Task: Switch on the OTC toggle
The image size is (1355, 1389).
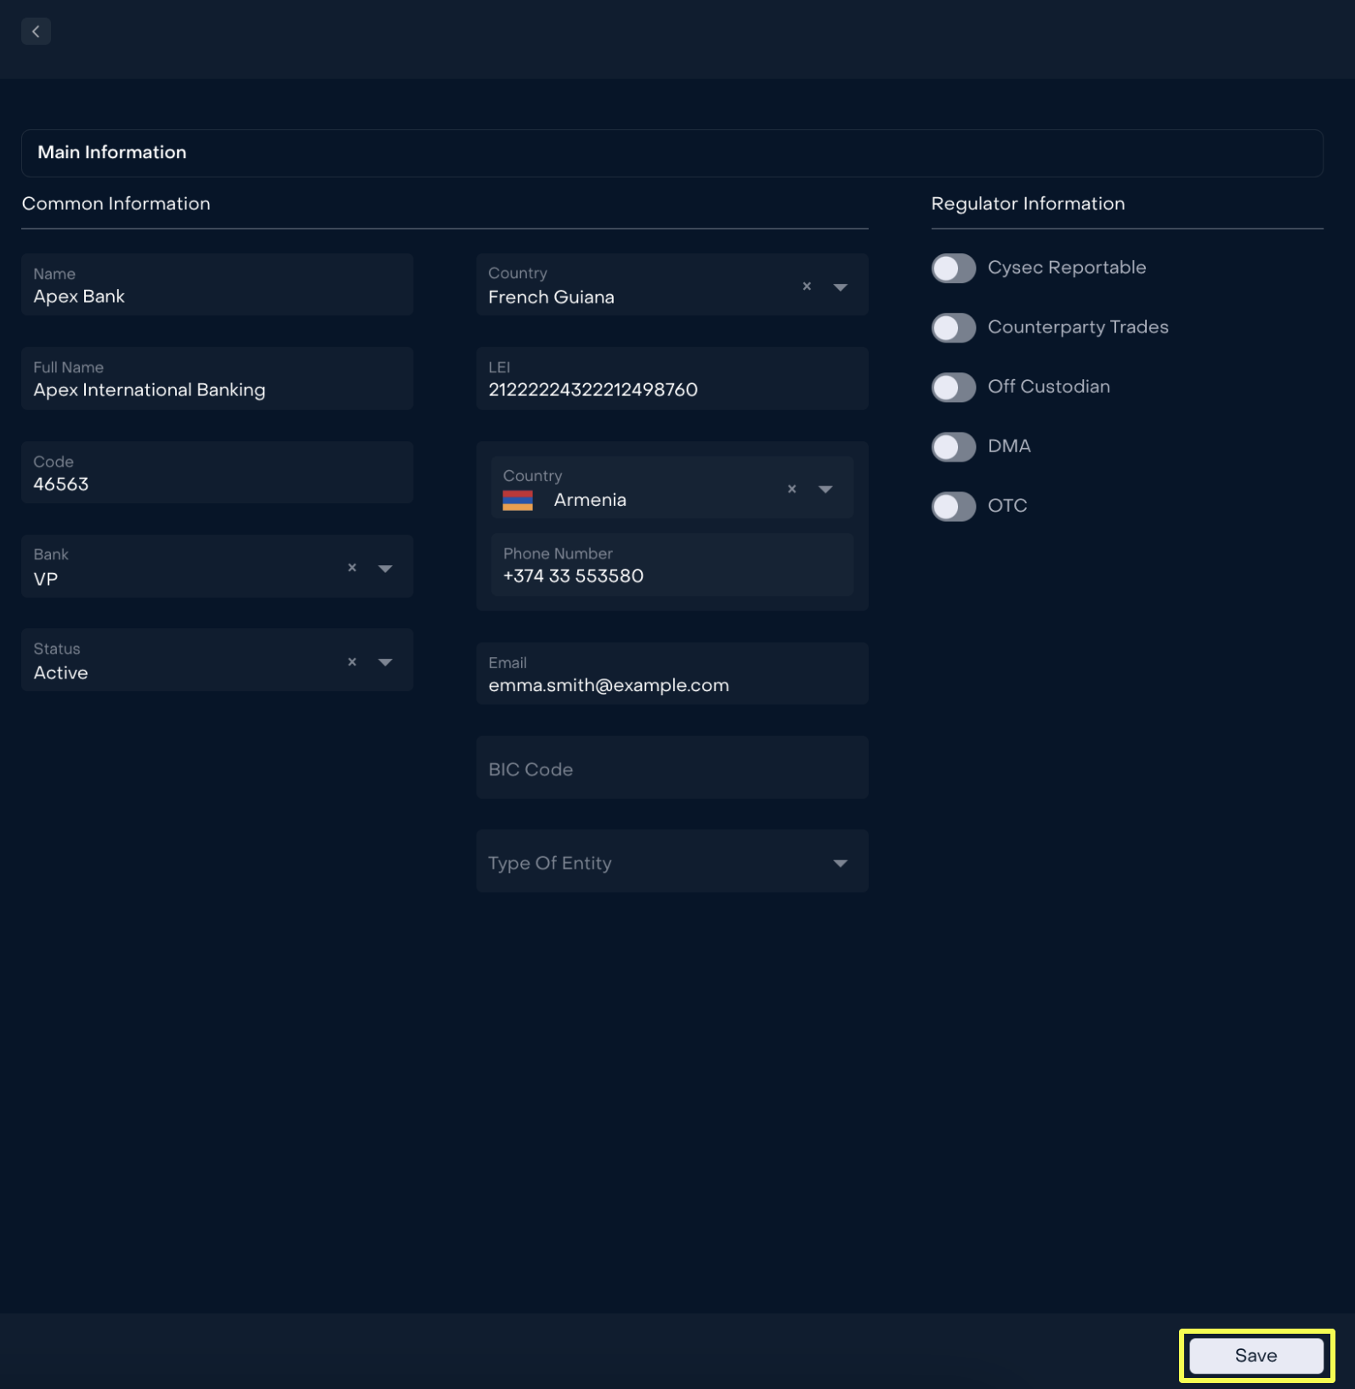Action: (x=953, y=506)
